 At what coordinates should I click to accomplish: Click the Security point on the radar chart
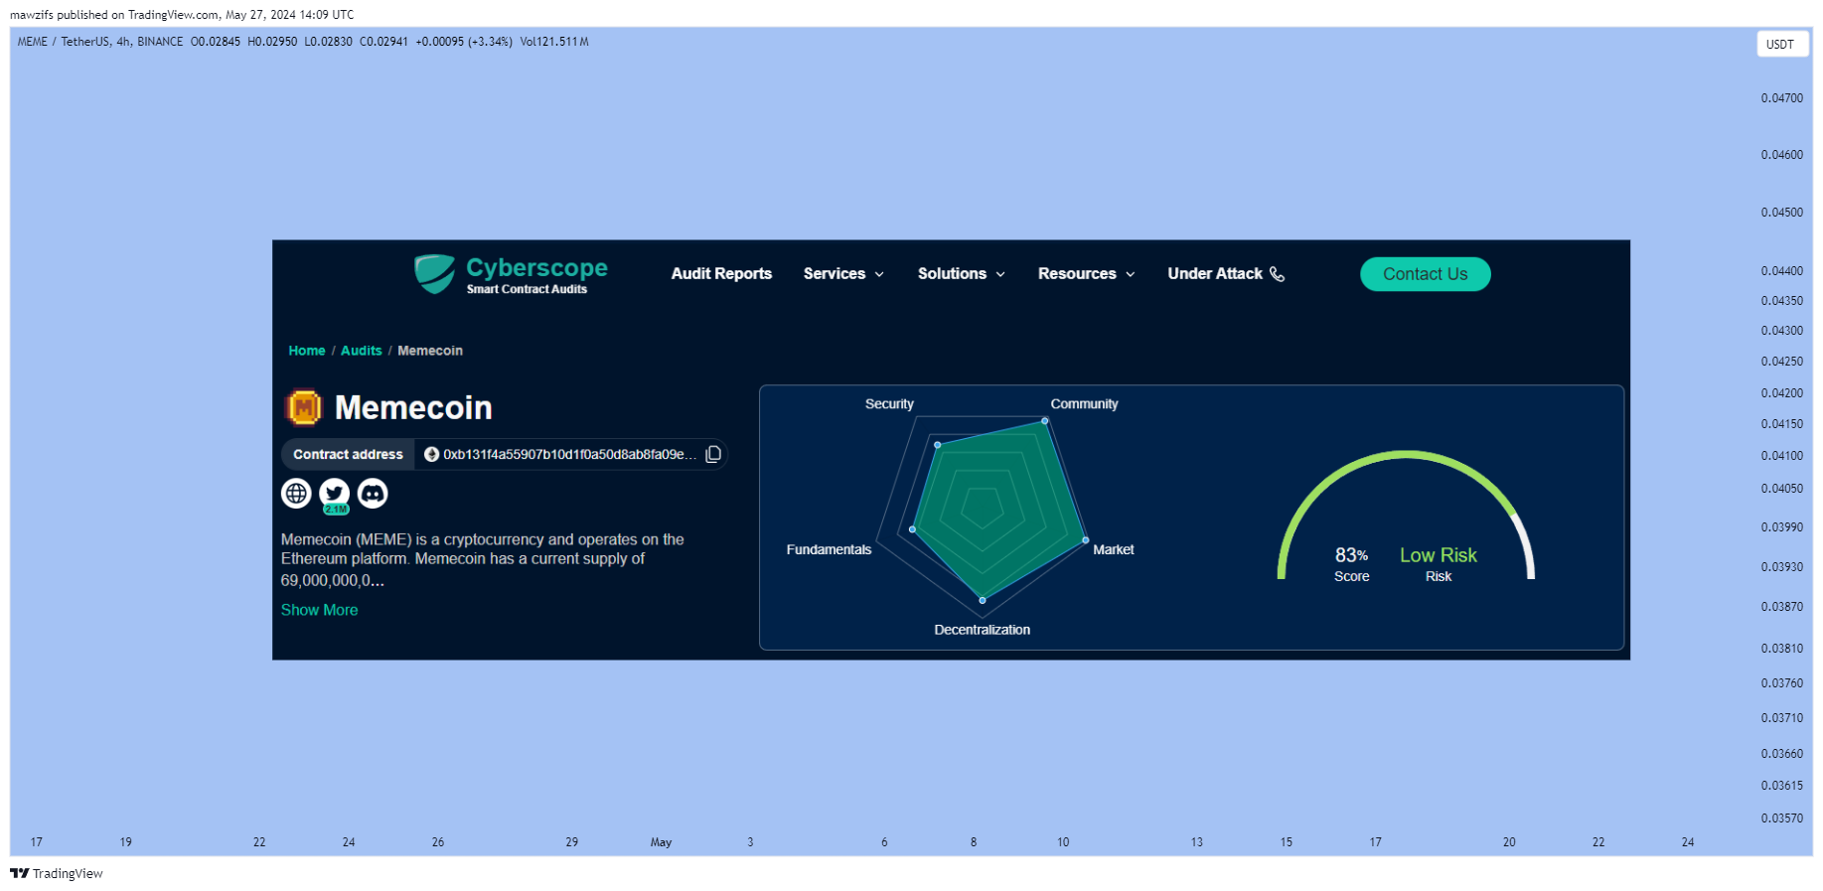tap(937, 445)
